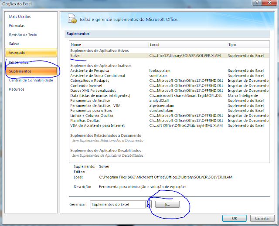Click the Cancelar button
The width and height of the screenshot is (279, 226).
point(262,218)
